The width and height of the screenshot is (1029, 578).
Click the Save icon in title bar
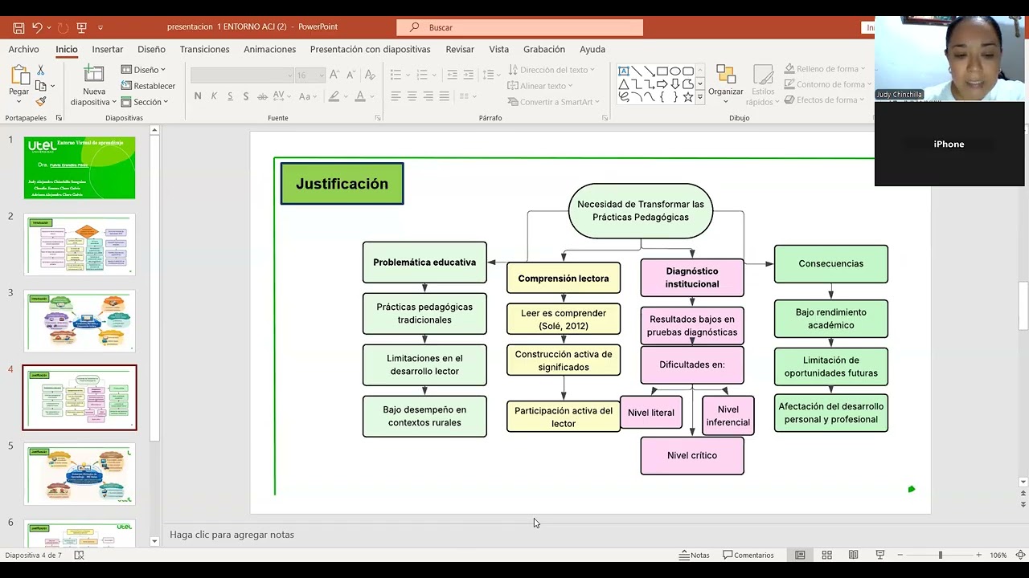18,27
